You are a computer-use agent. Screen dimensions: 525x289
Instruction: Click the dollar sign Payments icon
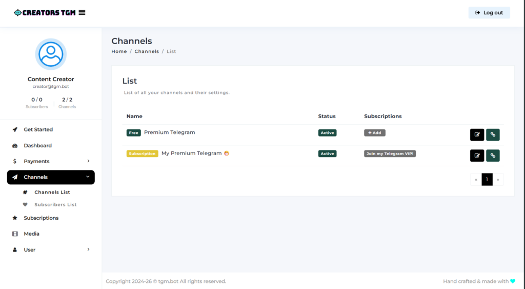15,161
